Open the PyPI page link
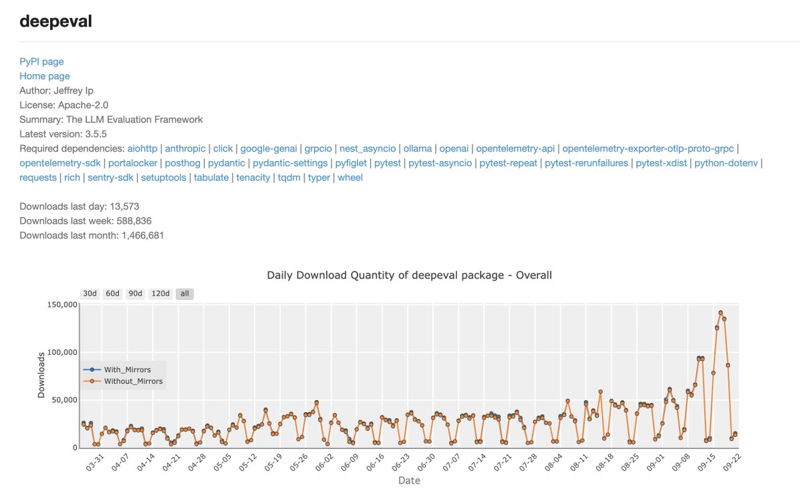This screenshot has height=493, width=802. (41, 61)
